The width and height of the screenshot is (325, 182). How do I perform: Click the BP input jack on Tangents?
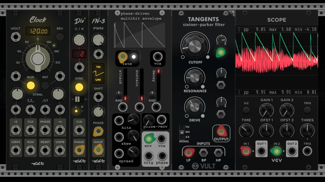pos(203,153)
